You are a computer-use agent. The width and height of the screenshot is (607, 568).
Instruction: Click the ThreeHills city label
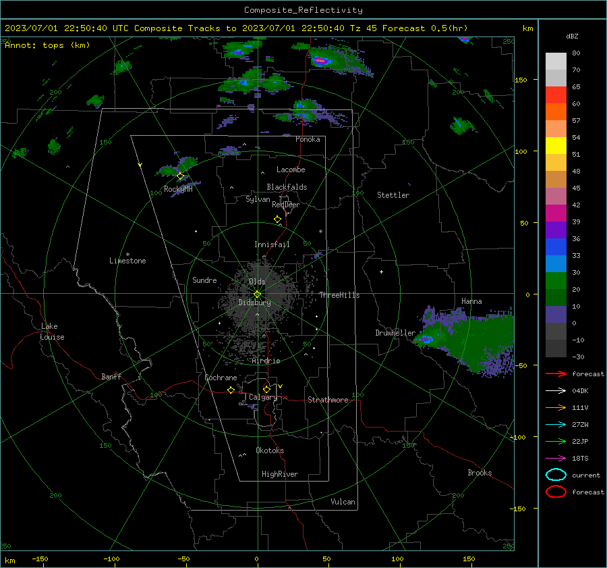tap(339, 295)
